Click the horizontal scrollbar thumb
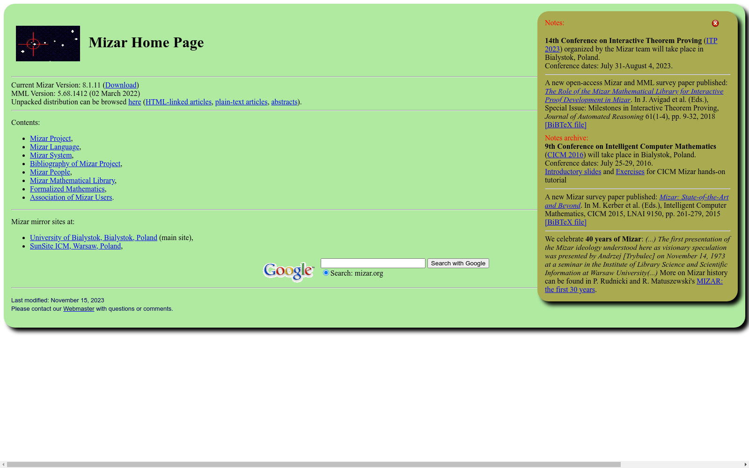 point(314,465)
